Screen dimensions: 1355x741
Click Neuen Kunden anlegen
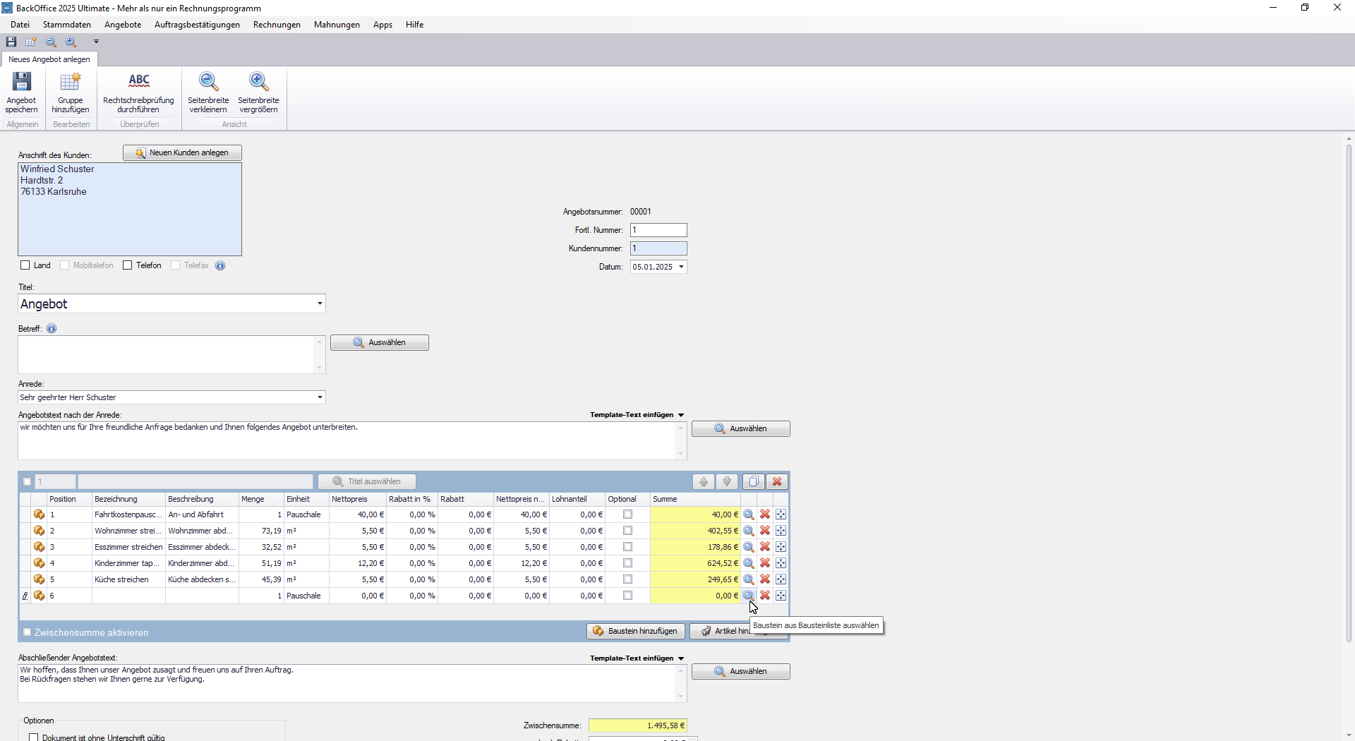(182, 152)
